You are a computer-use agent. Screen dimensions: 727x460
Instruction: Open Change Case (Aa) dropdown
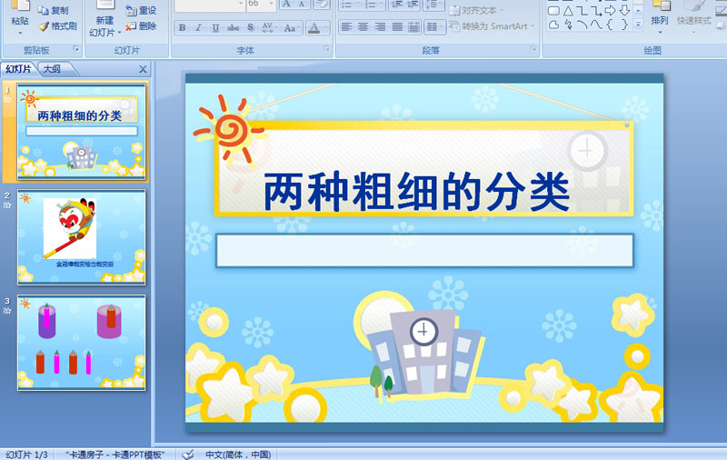click(291, 28)
